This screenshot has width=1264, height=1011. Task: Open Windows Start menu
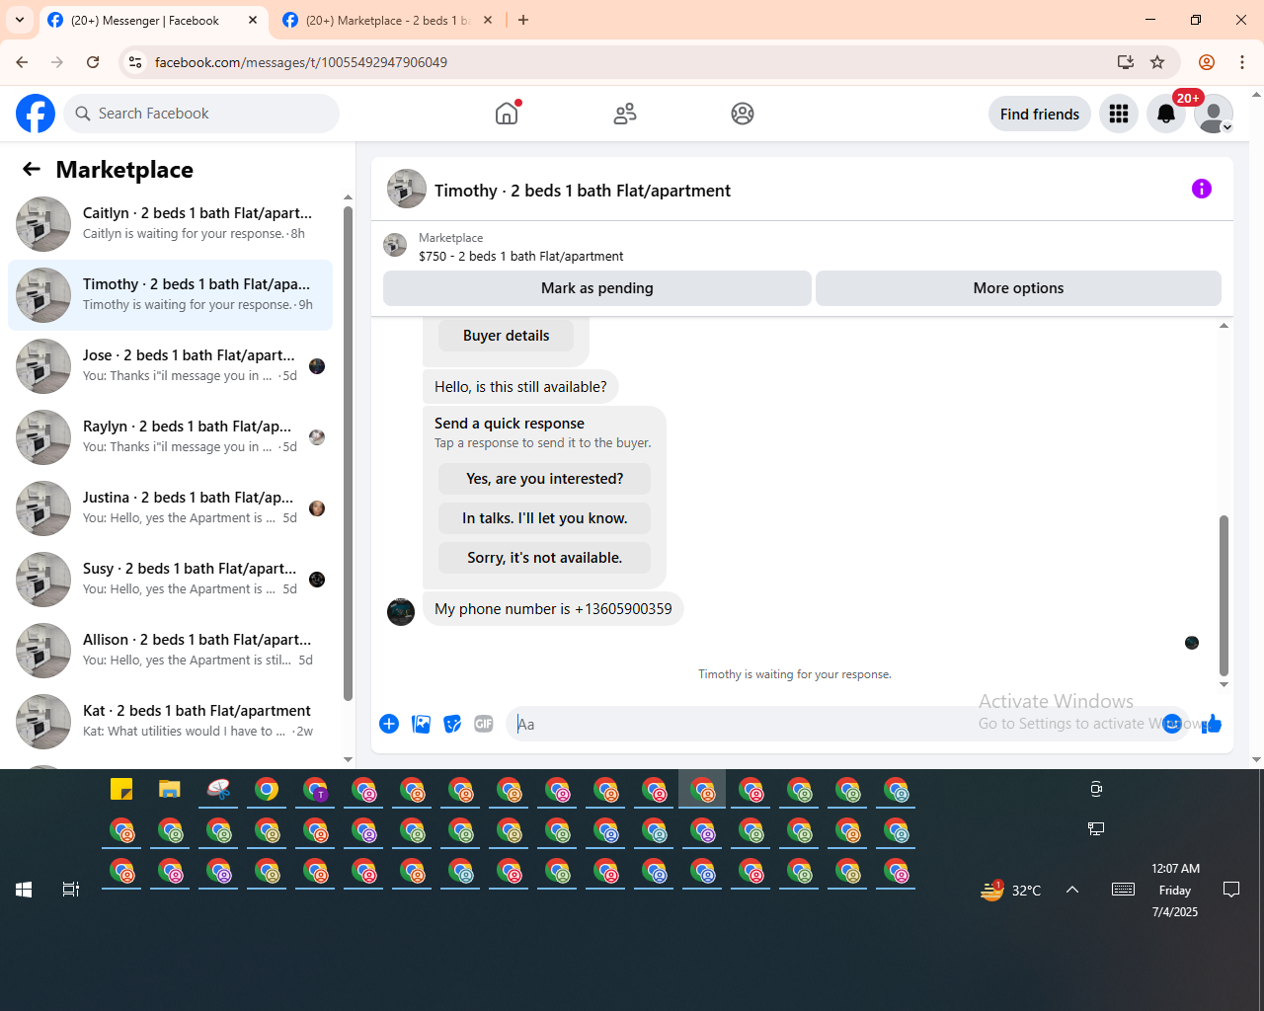point(24,890)
